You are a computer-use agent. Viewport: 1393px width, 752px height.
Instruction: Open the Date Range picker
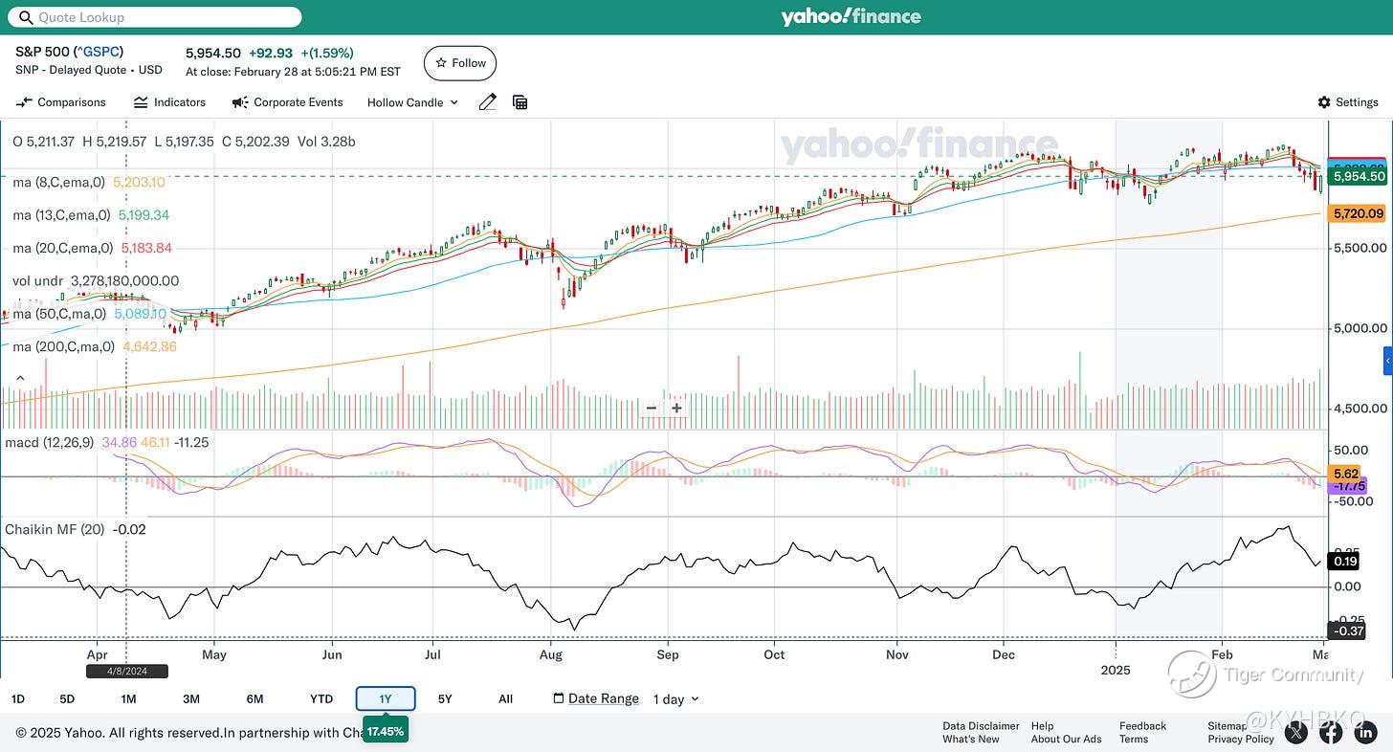point(596,698)
